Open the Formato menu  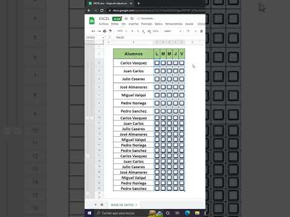[147, 24]
